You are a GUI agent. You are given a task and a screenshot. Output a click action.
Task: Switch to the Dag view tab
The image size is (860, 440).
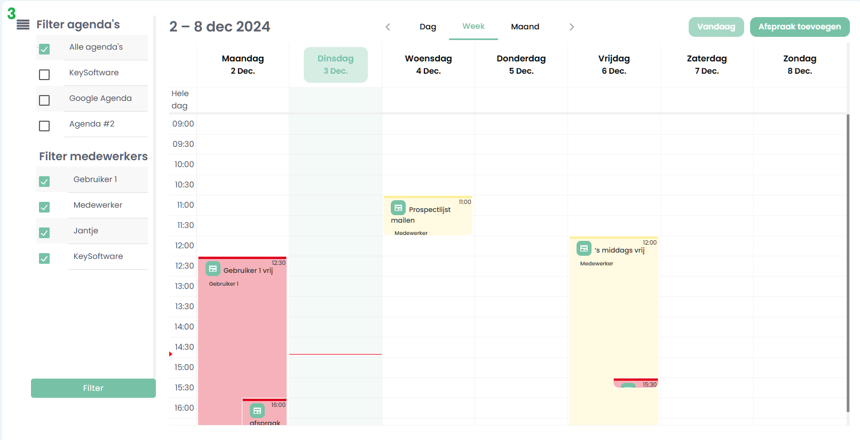pos(428,27)
